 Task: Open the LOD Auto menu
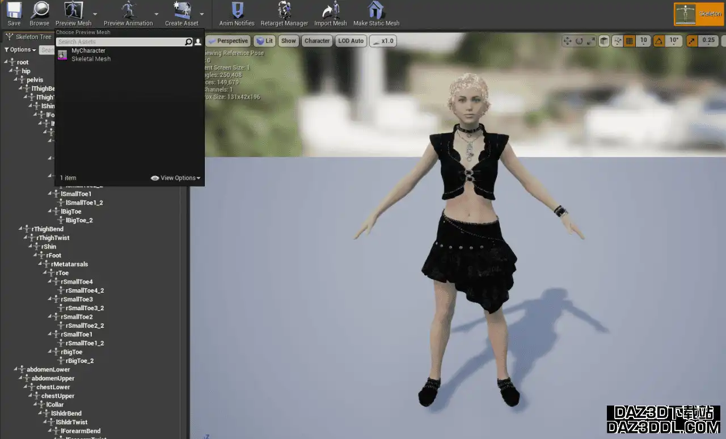351,41
